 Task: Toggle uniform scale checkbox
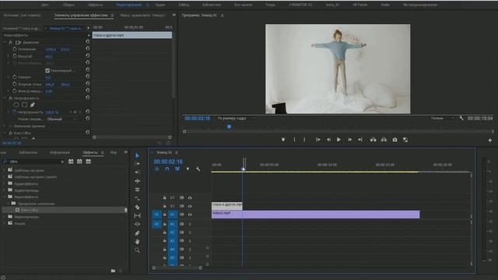pos(47,71)
